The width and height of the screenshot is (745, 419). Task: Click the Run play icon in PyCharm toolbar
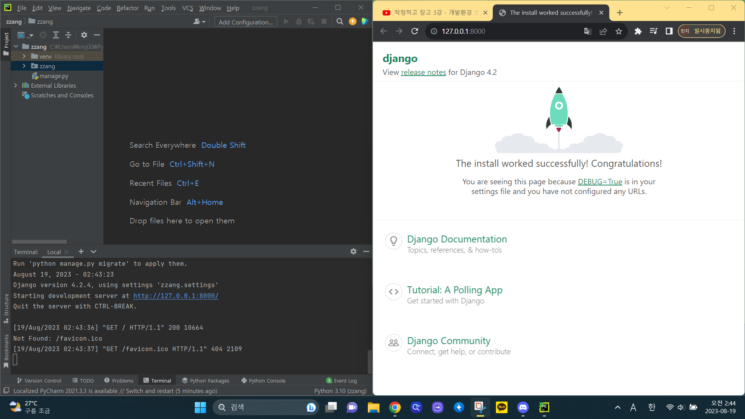click(286, 22)
